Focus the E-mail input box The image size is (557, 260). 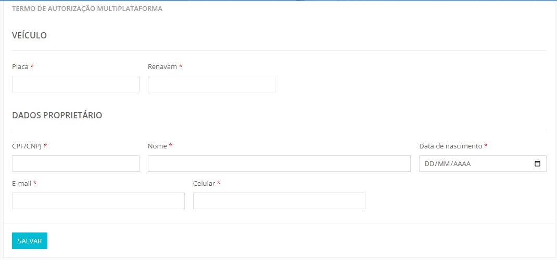click(98, 201)
